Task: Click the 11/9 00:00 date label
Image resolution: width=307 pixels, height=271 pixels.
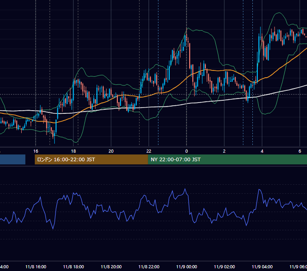Action: 186,267
